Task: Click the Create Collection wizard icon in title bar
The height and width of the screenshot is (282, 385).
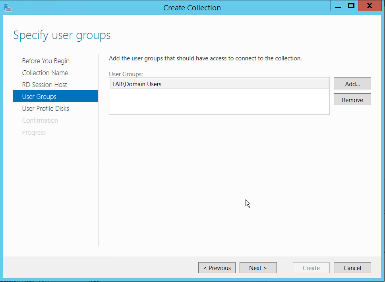Action: point(7,7)
